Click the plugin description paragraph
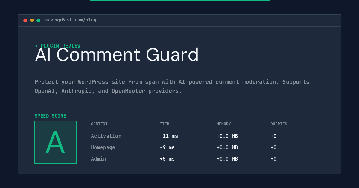The height and width of the screenshot is (188, 359). pos(172,86)
